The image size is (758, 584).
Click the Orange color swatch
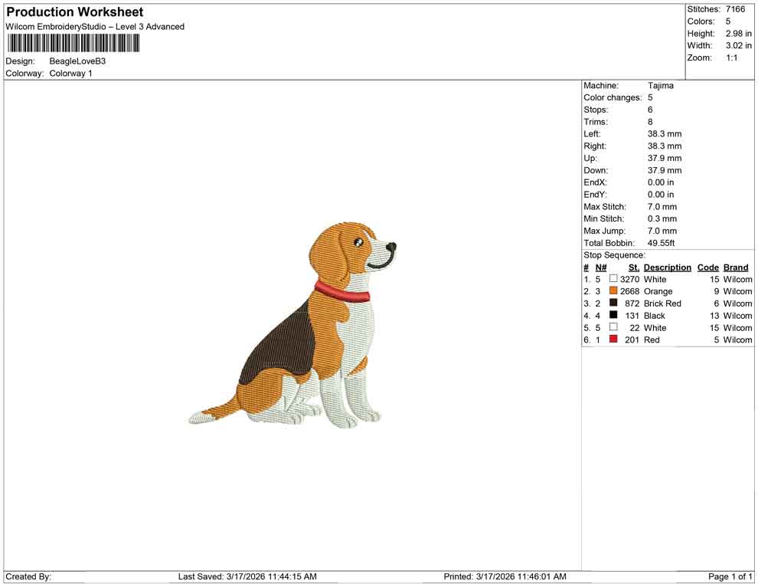[x=613, y=290]
